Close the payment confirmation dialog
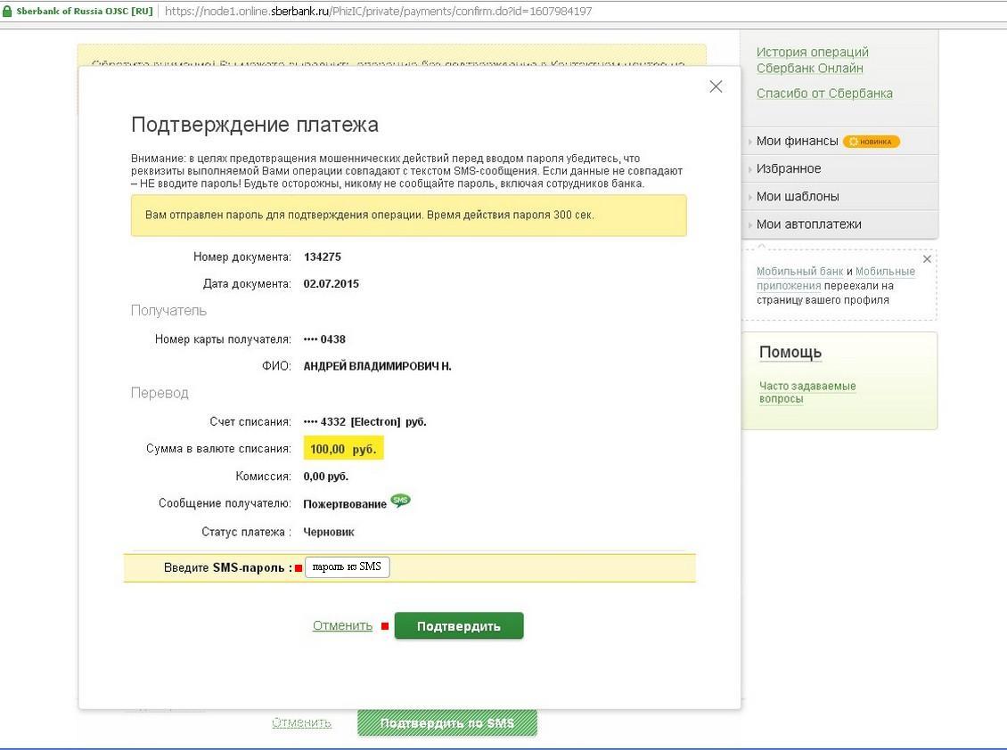Viewport: 1007px width, 750px height. 716,86
